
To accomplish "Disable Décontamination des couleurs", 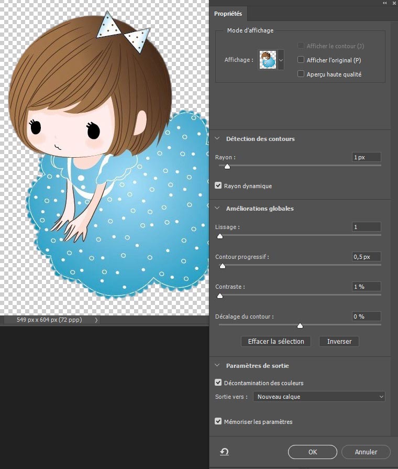I will pos(219,383).
